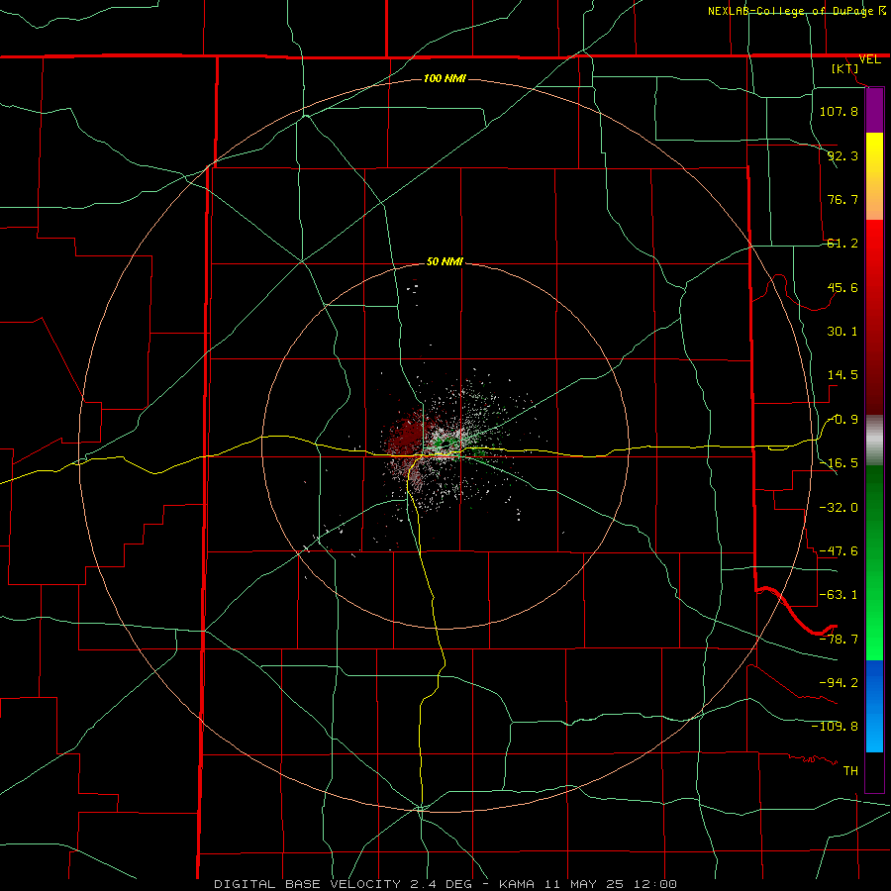Click the [KT] units label
This screenshot has height=891, width=891.
pyautogui.click(x=845, y=68)
